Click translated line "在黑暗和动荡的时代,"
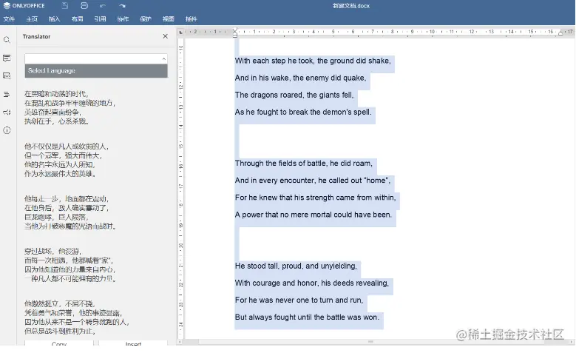576x353 pixels. tap(56, 94)
